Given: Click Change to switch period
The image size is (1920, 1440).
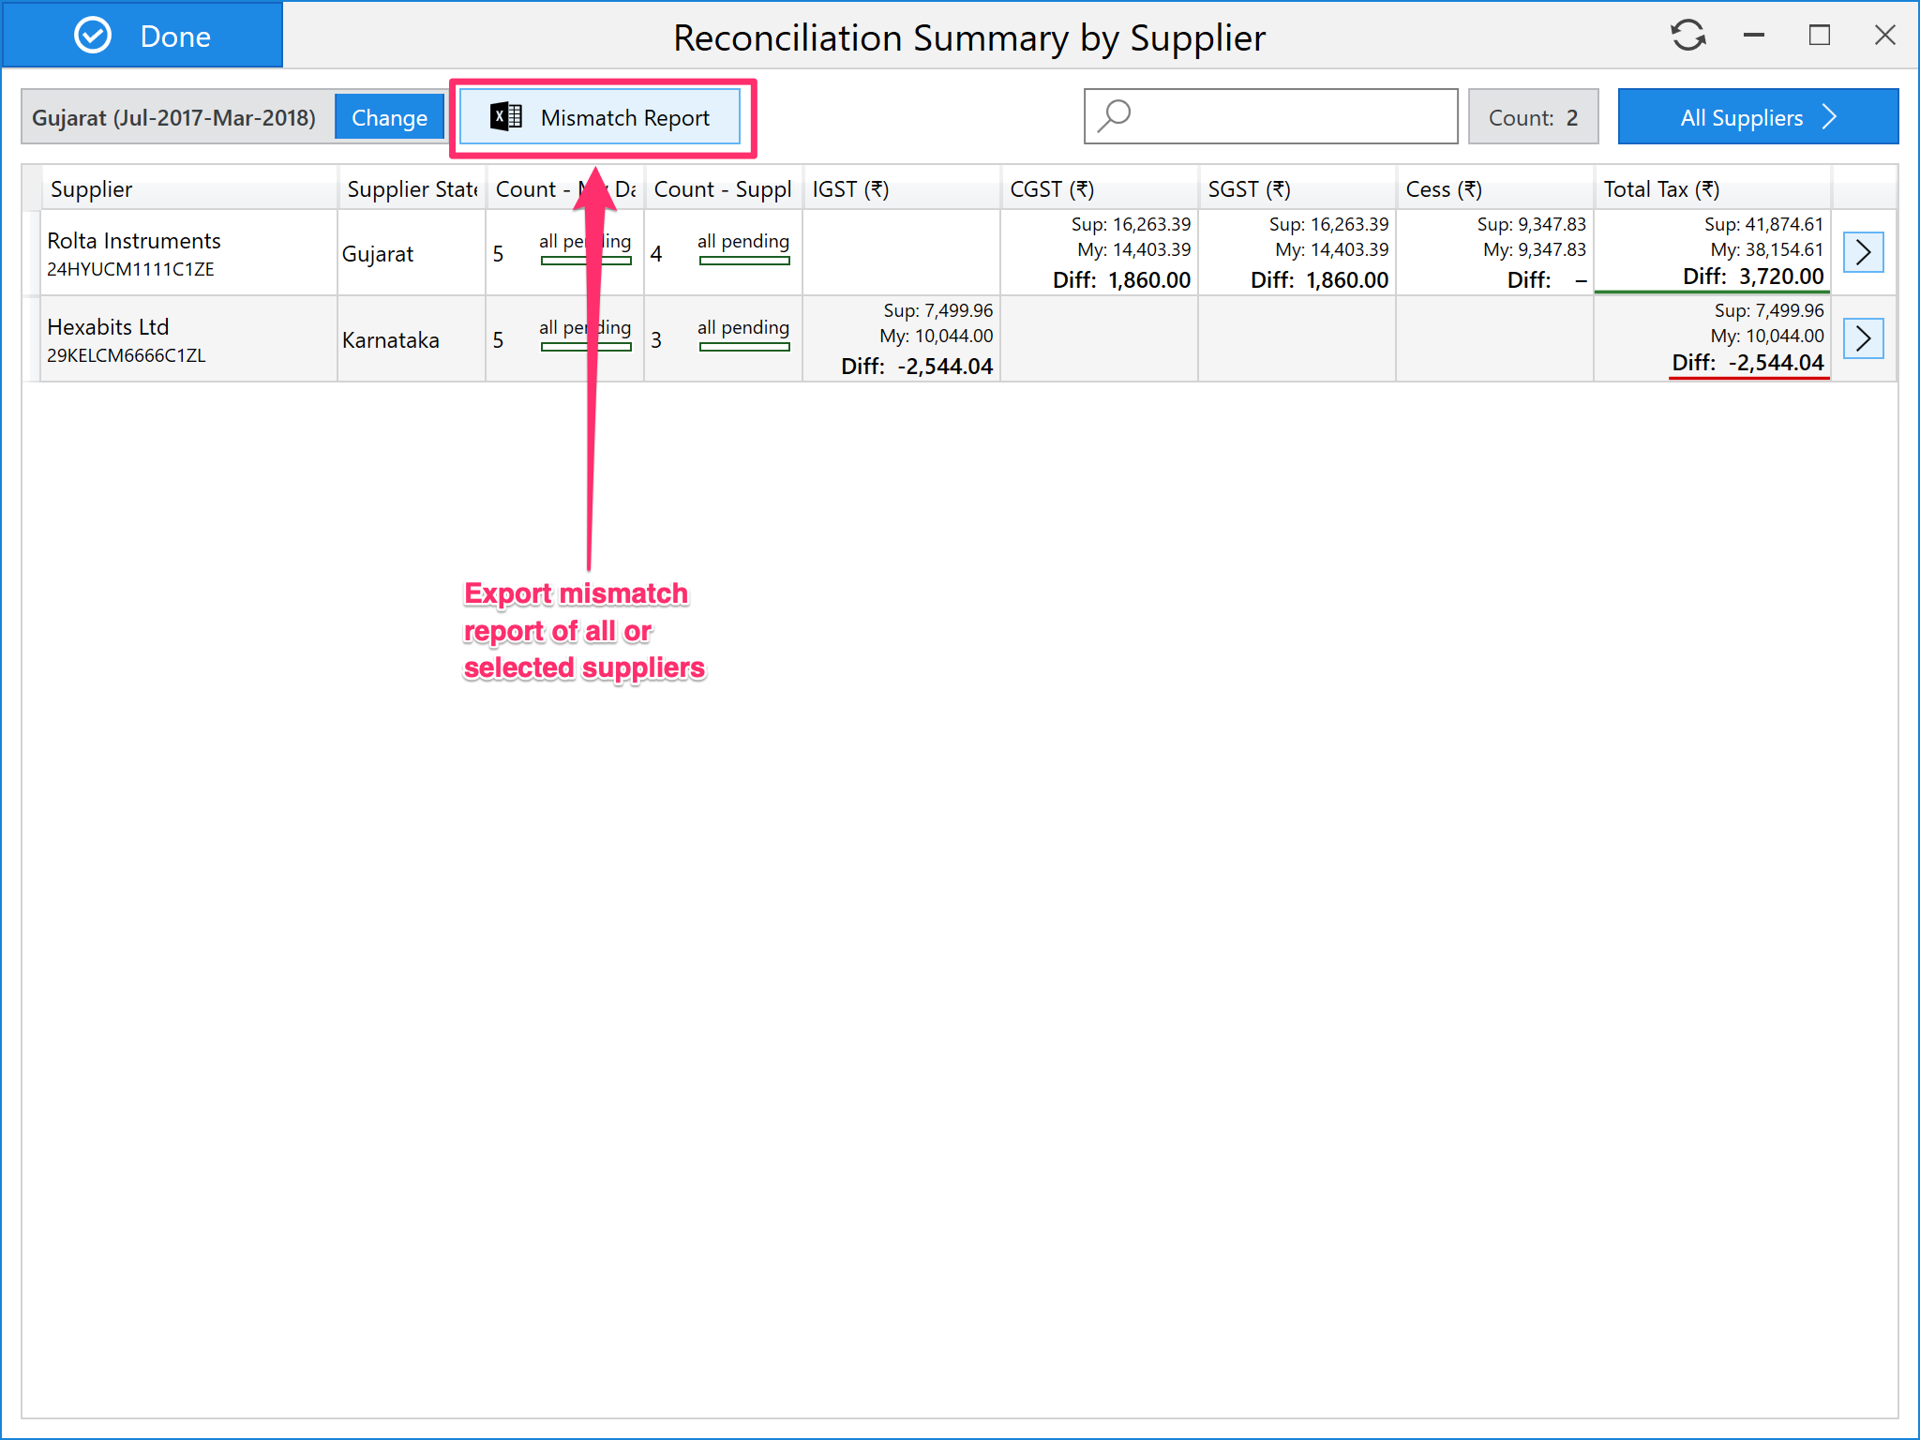Looking at the screenshot, I should 389,118.
